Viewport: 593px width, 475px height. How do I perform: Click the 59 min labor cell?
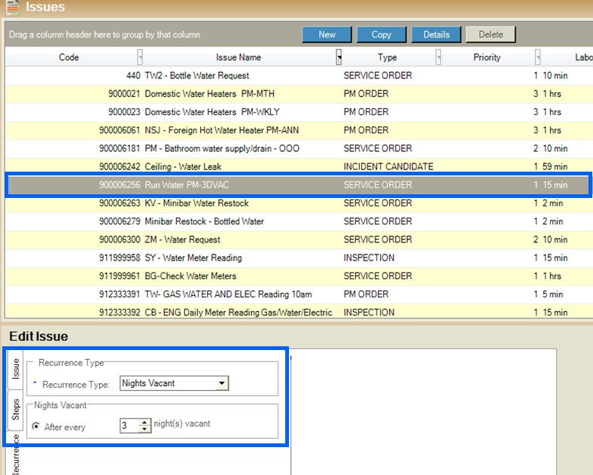point(555,166)
